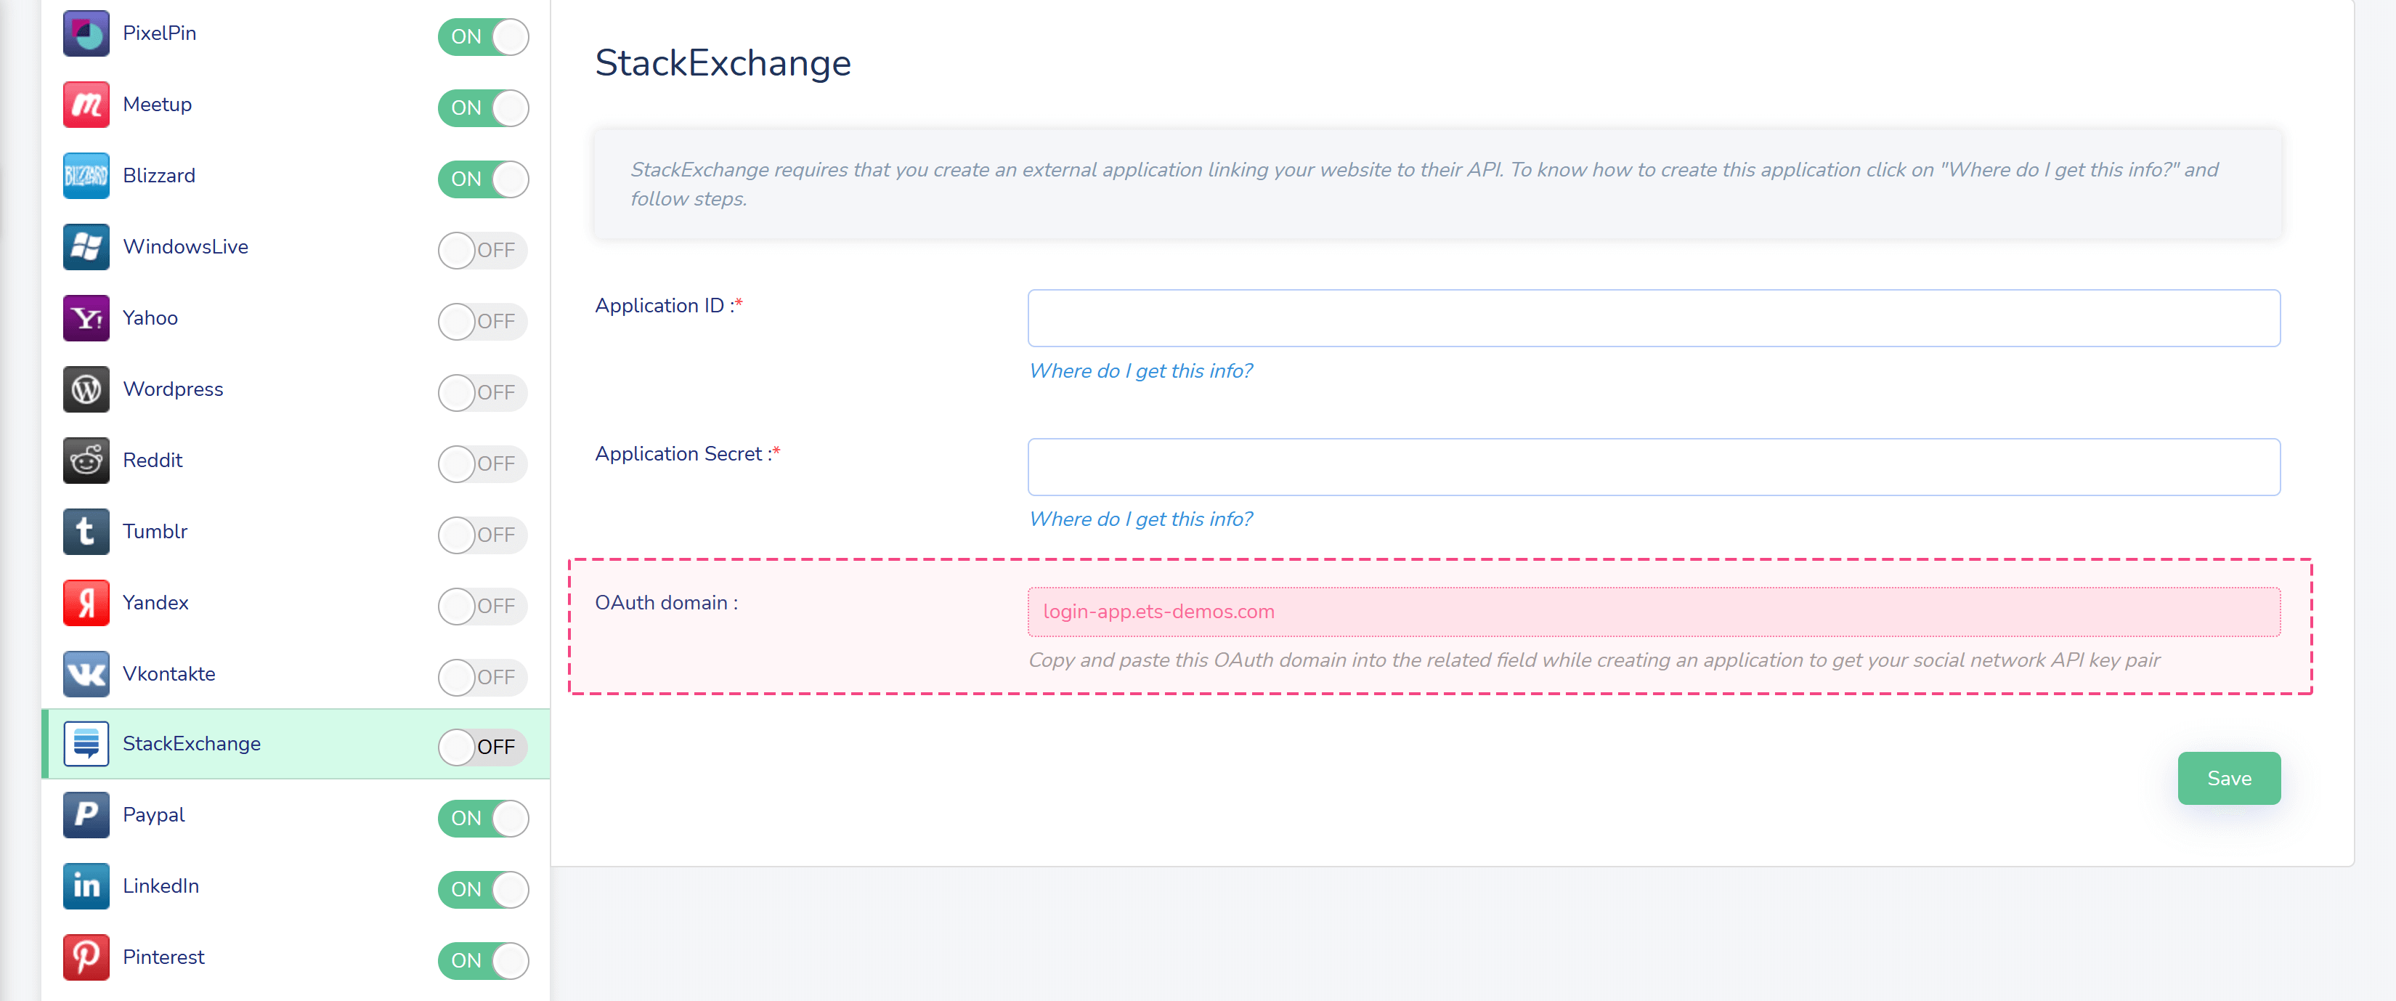
Task: Click the Pinterest logo icon
Action: pyautogui.click(x=86, y=957)
